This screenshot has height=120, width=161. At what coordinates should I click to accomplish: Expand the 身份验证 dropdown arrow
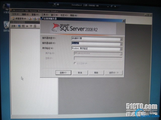pos(121,49)
